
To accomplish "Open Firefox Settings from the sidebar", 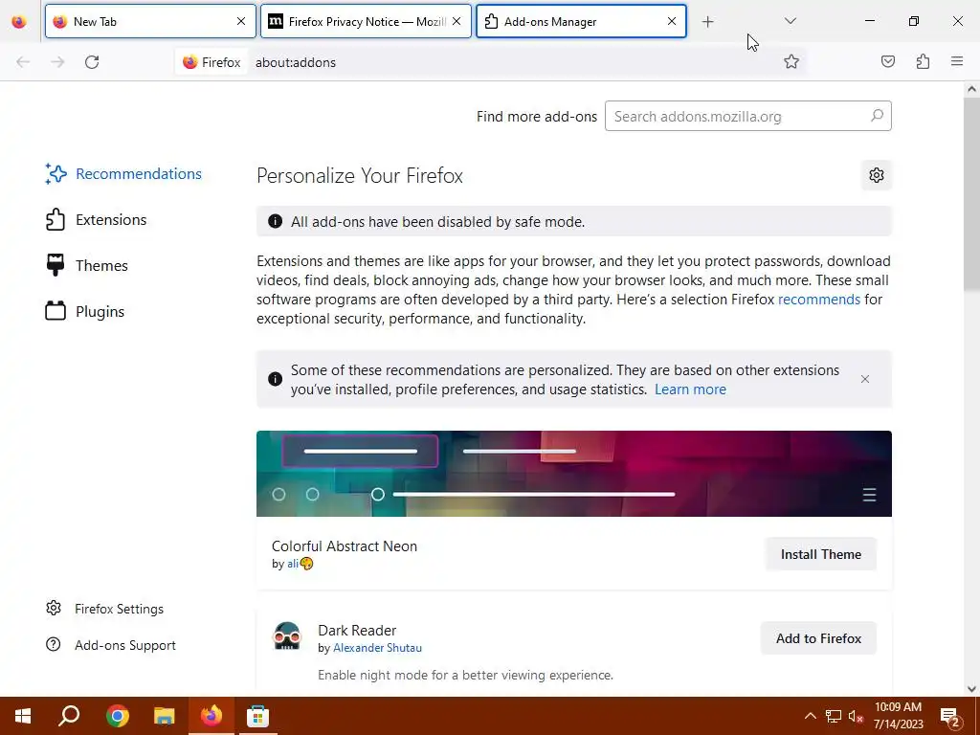I will [105, 609].
